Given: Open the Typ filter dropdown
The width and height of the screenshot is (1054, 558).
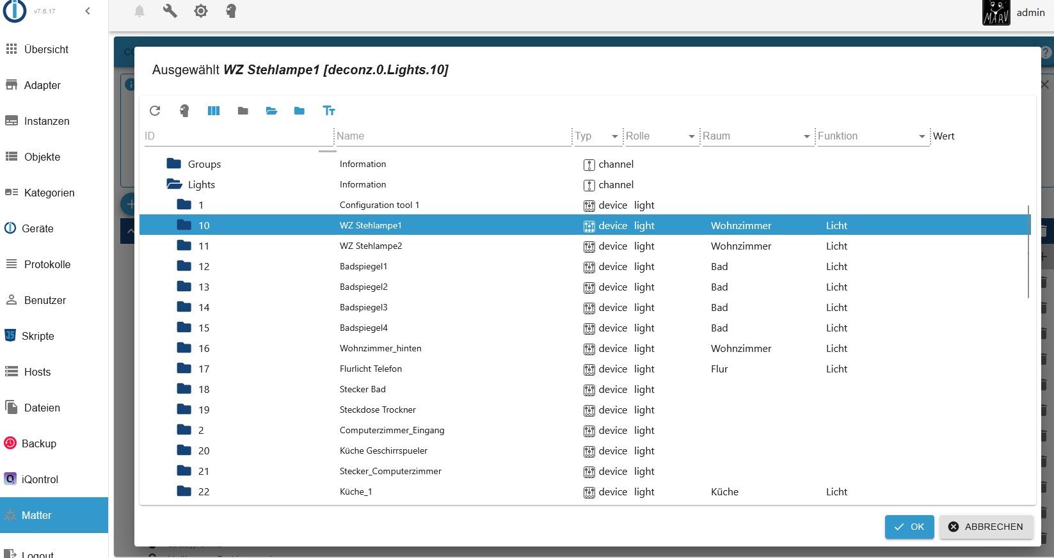Looking at the screenshot, I should (614, 136).
